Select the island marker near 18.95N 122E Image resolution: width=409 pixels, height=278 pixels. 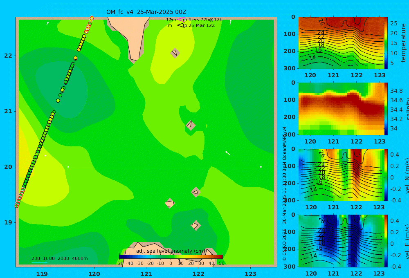pos(196,225)
